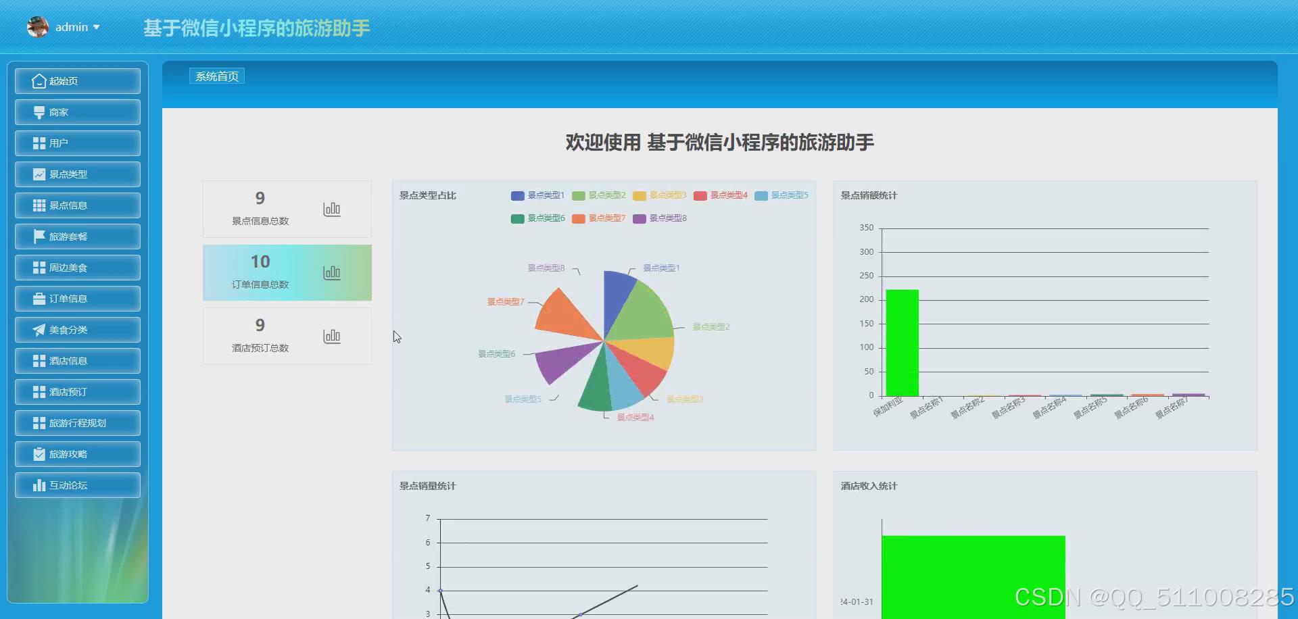The height and width of the screenshot is (619, 1298).
Task: Click the green bar in 酒店收入统计 chart
Action: pos(973,577)
